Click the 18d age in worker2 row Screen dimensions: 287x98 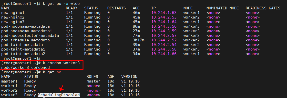tap(111, 90)
